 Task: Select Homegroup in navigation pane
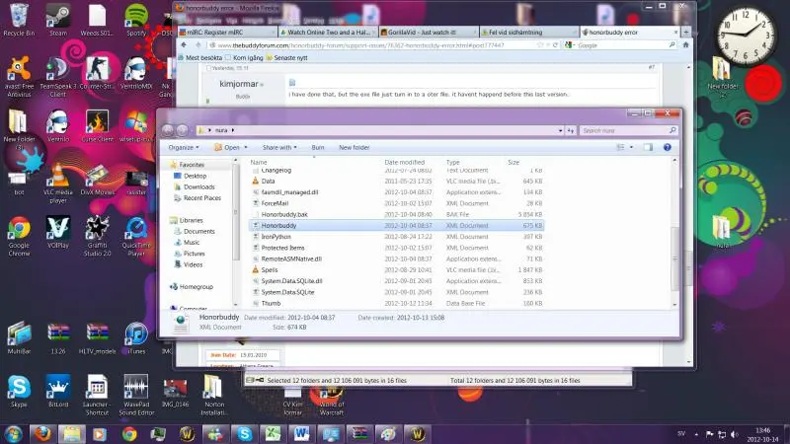(x=196, y=286)
